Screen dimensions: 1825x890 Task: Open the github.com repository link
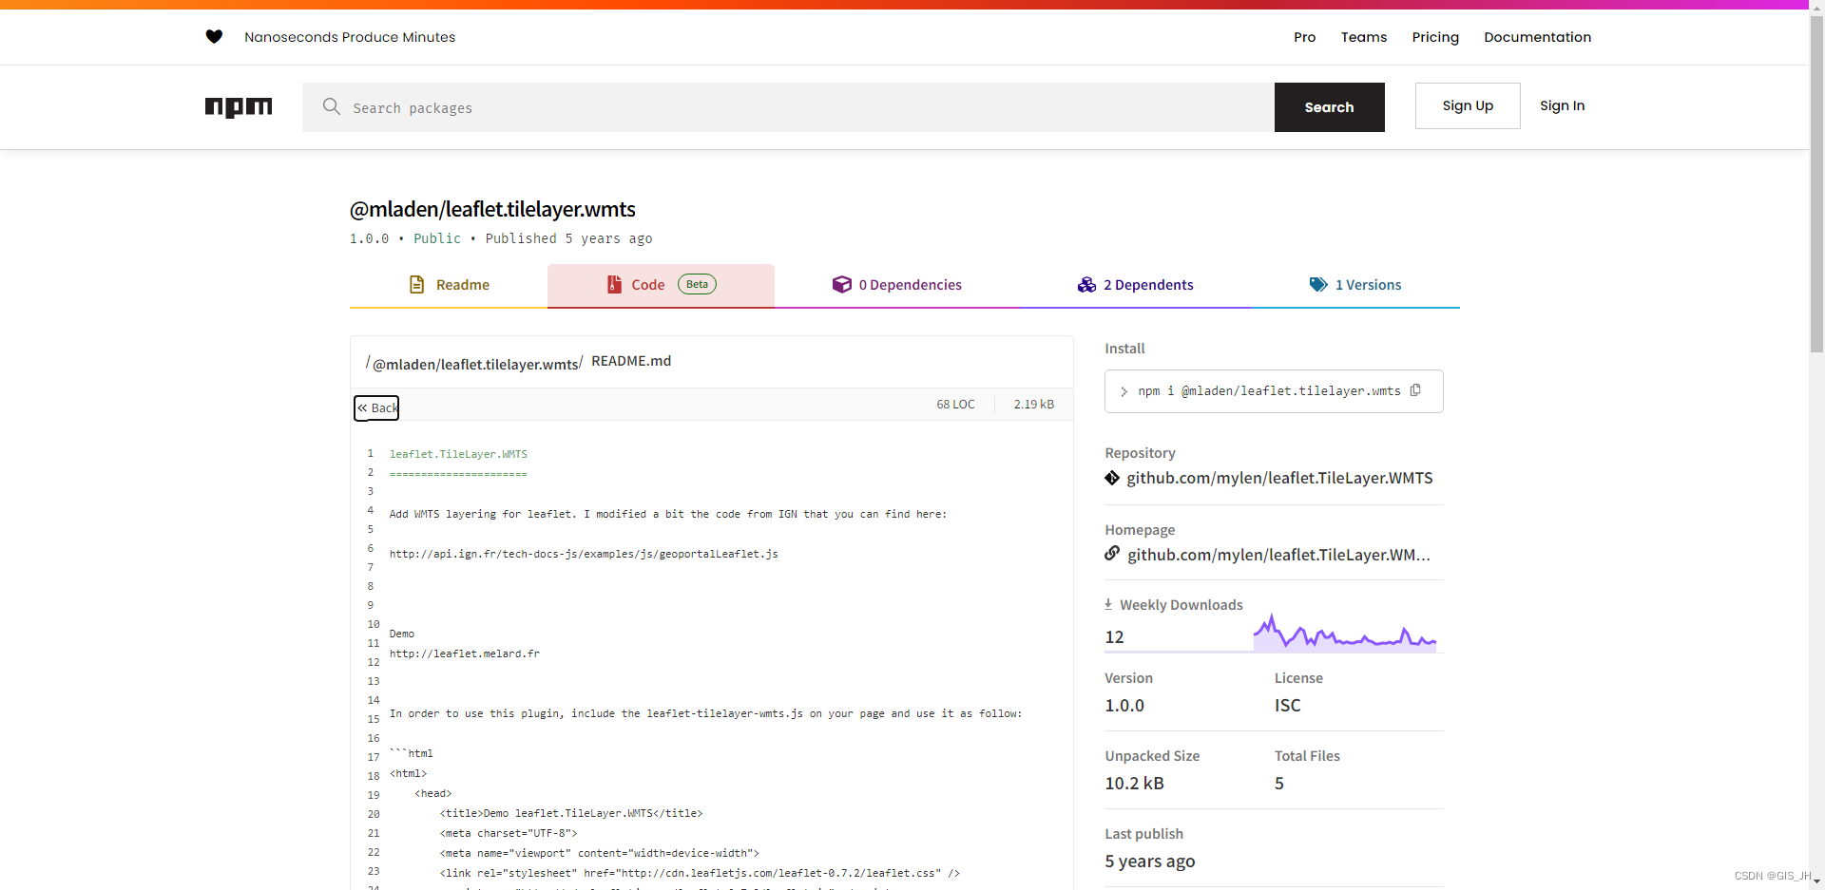[1279, 478]
